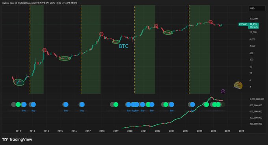Click the 800,000,000 indicator axis value
This screenshot has height=145, width=268.
pos(256,105)
